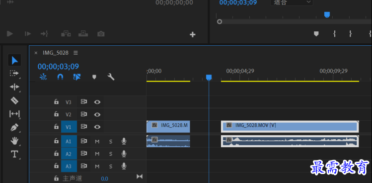
Task: Select the Pen tool
Action: [14, 128]
